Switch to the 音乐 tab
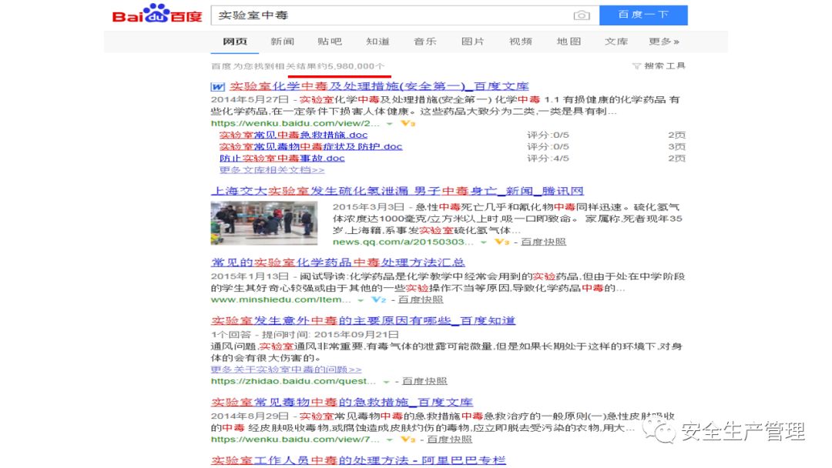The height and width of the screenshot is (468, 832). [x=425, y=42]
